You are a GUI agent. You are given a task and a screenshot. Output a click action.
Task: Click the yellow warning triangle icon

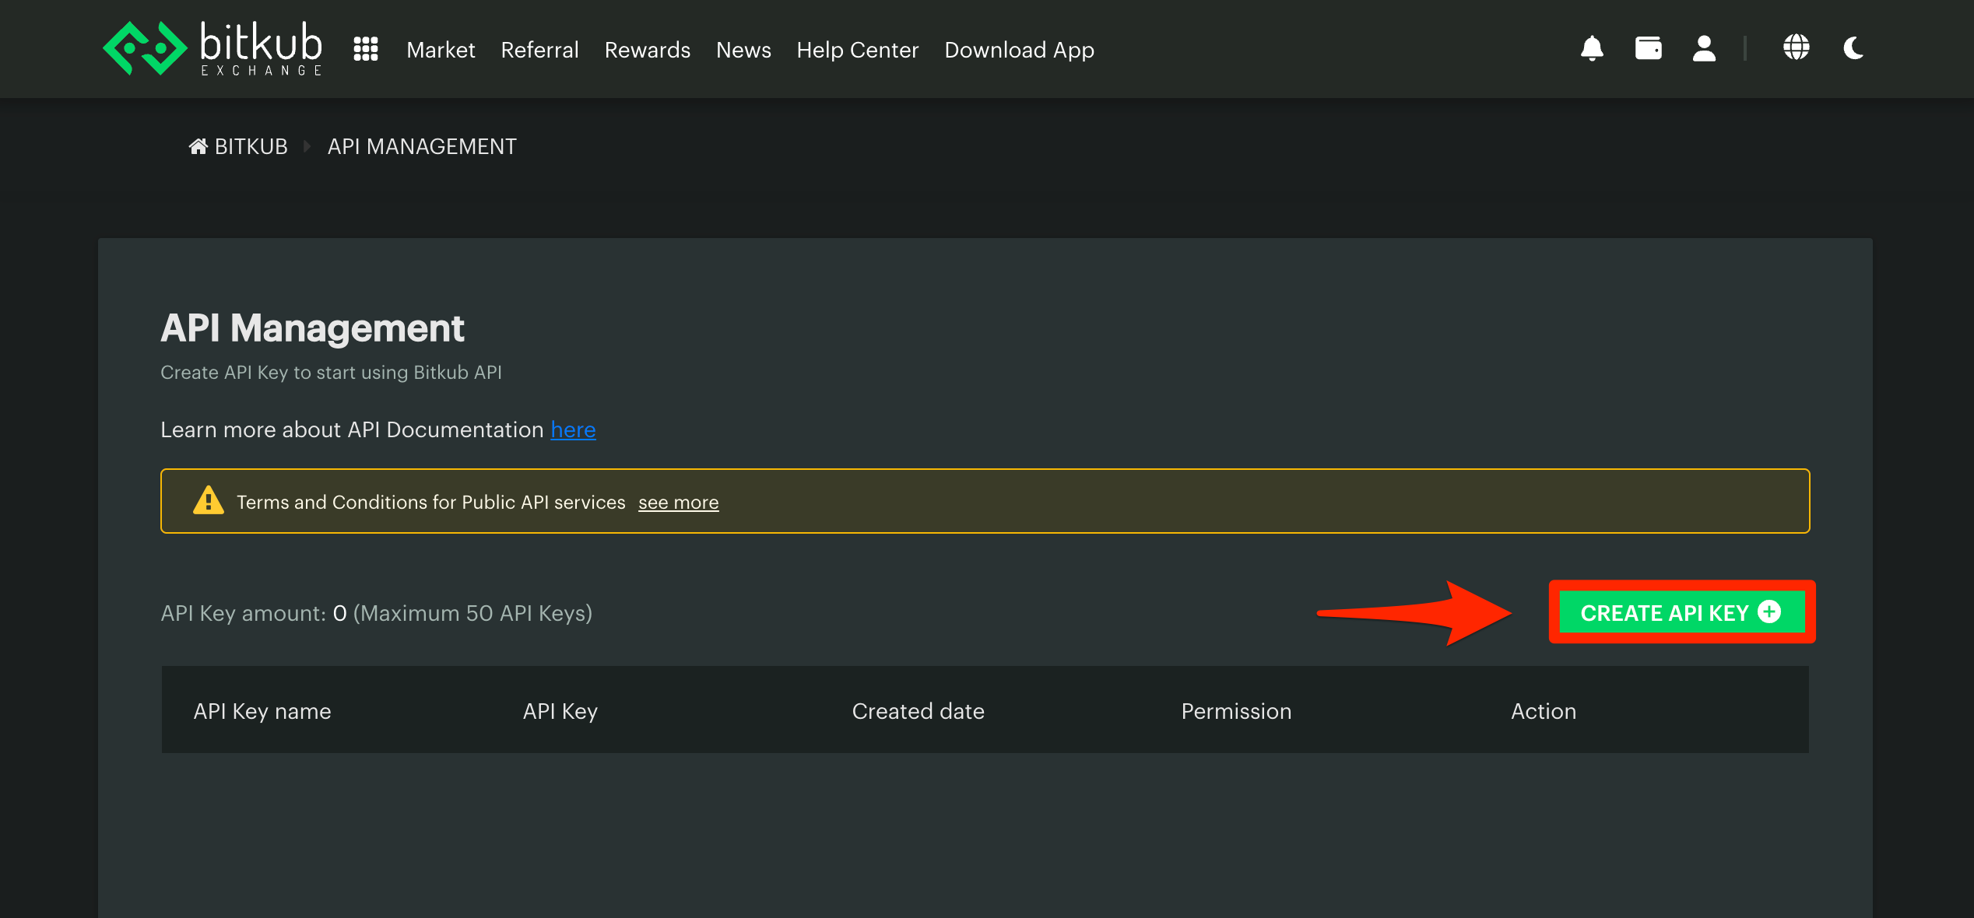click(208, 501)
